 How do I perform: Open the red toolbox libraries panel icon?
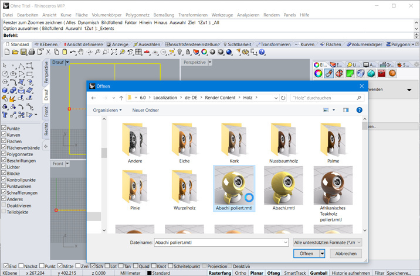coord(382,74)
